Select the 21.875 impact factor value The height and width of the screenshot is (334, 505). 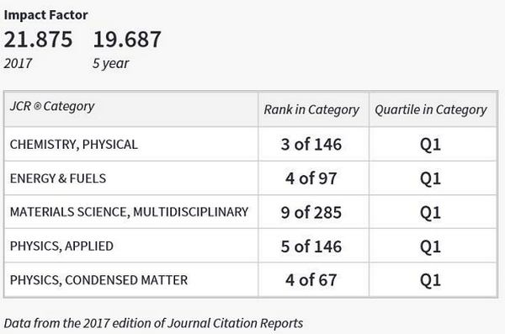pos(39,40)
